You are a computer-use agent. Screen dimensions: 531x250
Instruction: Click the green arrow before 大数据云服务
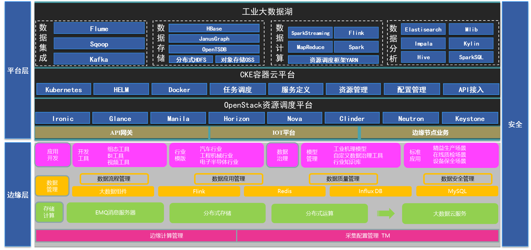click(x=386, y=214)
